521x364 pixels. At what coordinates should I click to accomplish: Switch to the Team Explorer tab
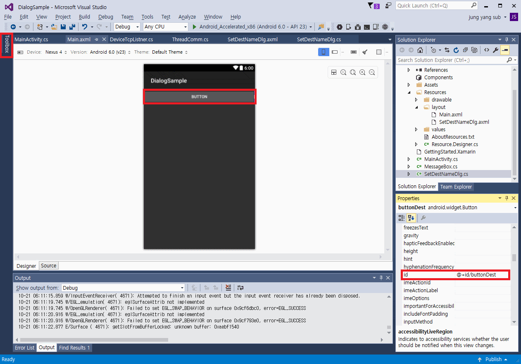pyautogui.click(x=456, y=187)
